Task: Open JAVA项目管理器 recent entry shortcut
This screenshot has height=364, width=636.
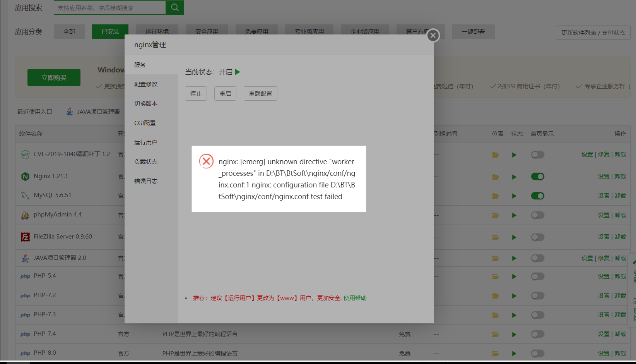Action: point(93,112)
